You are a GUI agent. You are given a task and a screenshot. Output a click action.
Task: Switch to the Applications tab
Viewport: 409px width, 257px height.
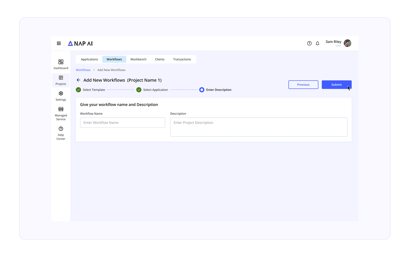[89, 59]
